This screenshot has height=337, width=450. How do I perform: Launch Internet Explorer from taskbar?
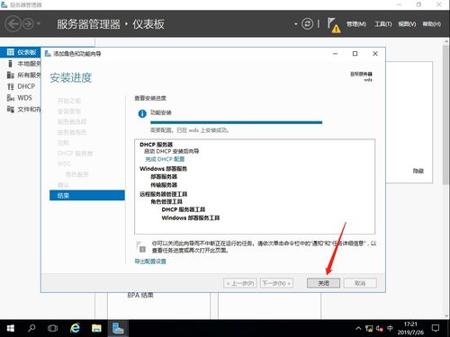[75, 328]
